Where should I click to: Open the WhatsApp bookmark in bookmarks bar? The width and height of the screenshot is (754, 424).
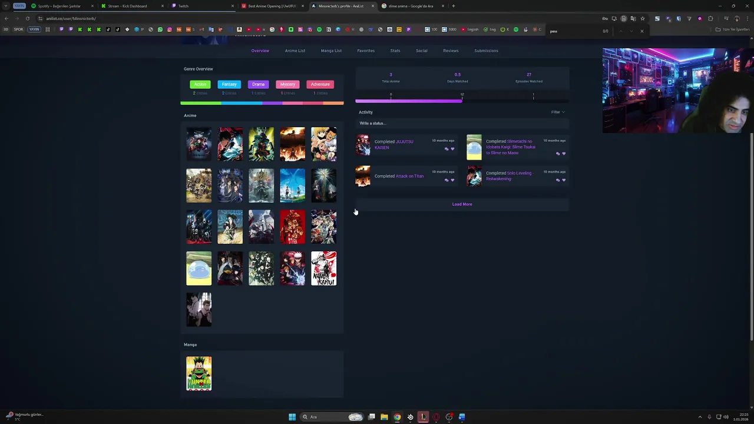[160, 29]
